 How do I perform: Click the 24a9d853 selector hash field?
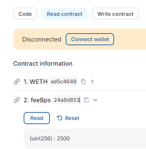(66, 100)
